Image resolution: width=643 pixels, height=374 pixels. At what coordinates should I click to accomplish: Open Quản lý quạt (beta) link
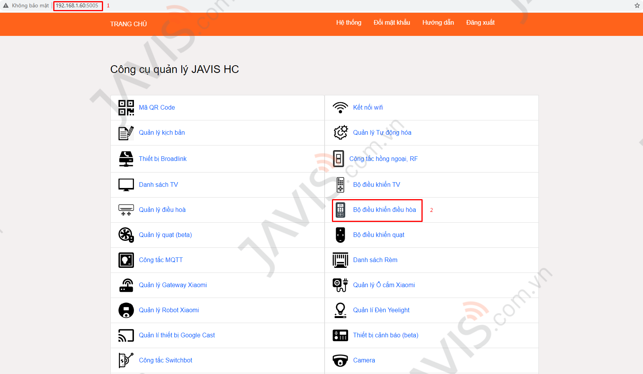[165, 235]
